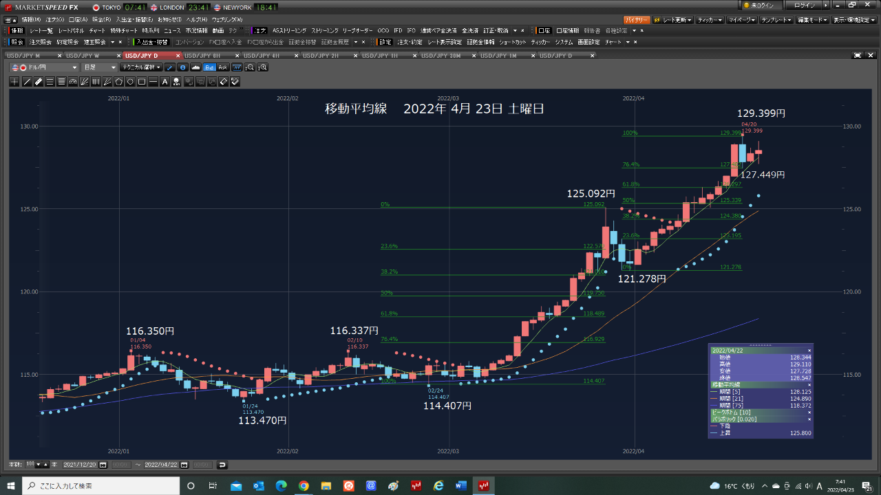
Task: Select the rectangle drawing tool
Action: tap(141, 82)
